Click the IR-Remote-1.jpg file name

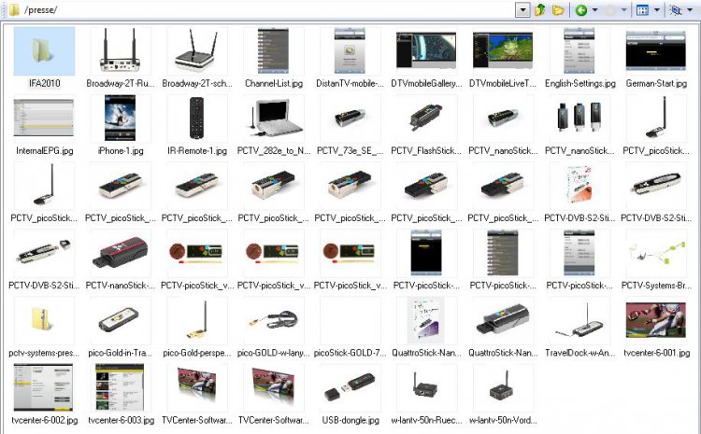click(x=197, y=151)
